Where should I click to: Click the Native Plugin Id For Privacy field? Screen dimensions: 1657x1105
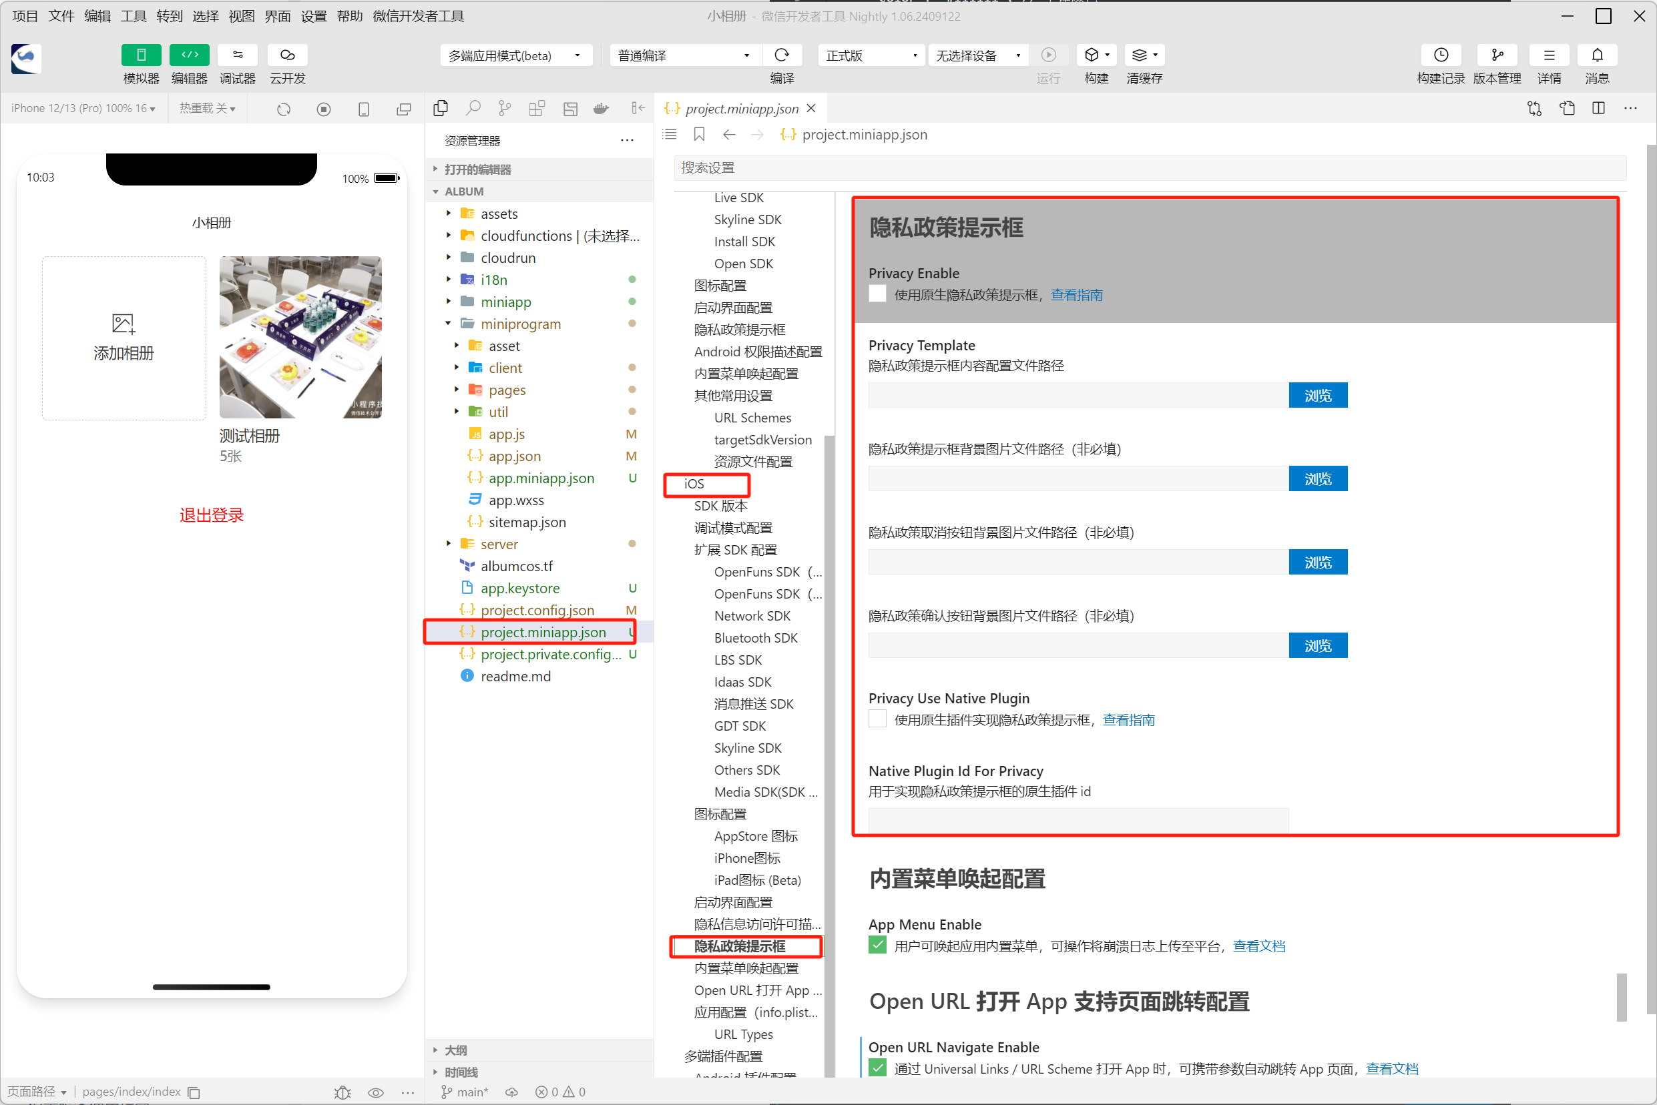(x=1078, y=819)
